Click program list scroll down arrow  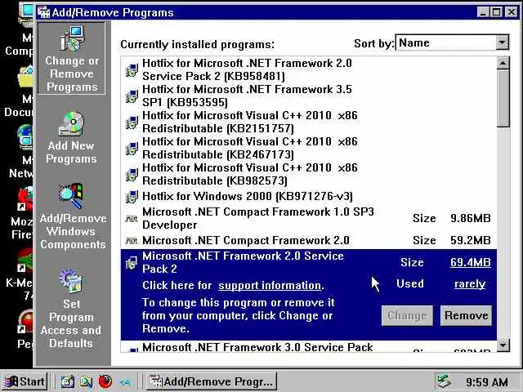pos(503,345)
